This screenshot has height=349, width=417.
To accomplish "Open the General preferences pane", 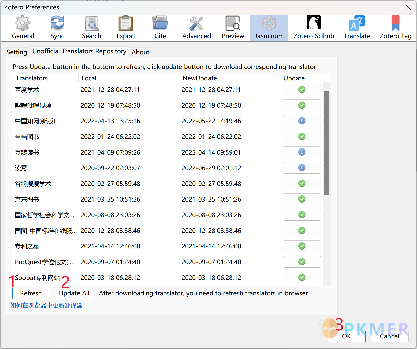I will (x=23, y=28).
